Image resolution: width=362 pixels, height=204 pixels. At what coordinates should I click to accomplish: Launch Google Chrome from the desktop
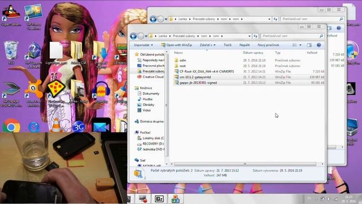(11, 126)
